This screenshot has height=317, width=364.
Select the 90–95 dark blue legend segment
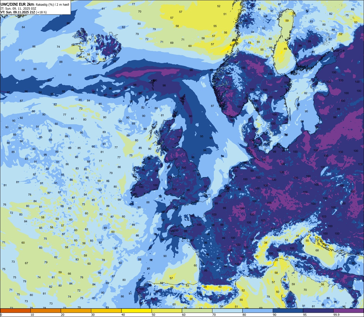click(x=288, y=310)
